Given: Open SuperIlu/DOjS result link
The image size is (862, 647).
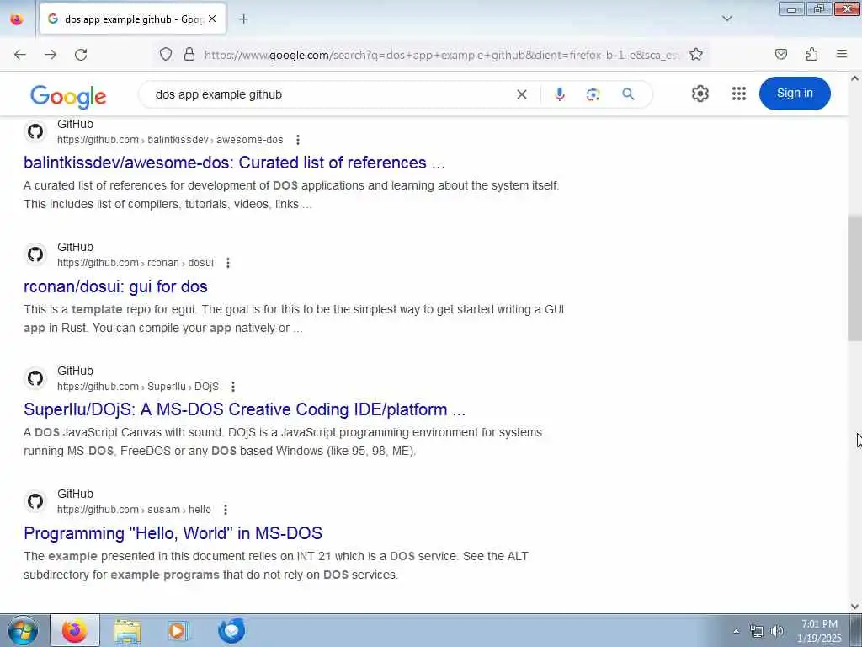Looking at the screenshot, I should coord(245,410).
